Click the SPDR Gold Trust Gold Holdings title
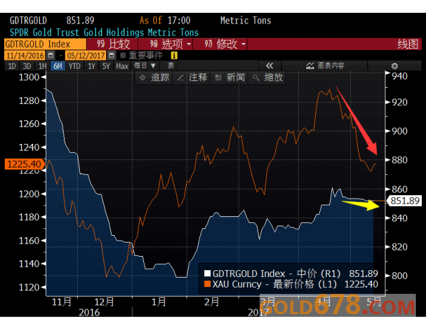The height and width of the screenshot is (331, 426). point(104,32)
